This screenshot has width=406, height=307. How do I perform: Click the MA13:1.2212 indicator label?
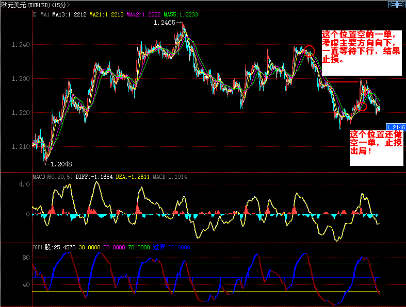69,15
